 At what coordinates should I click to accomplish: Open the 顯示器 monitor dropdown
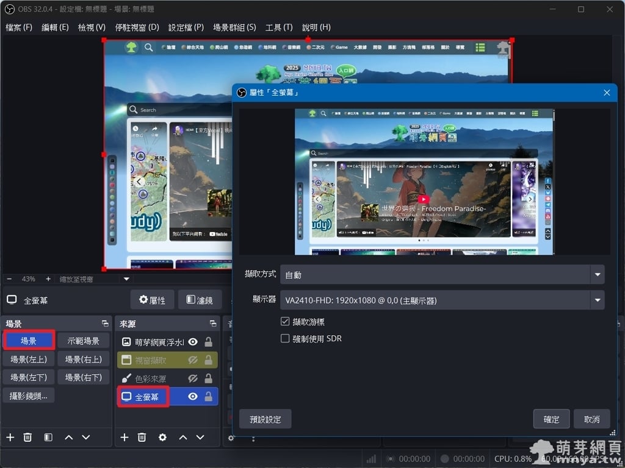(x=597, y=300)
